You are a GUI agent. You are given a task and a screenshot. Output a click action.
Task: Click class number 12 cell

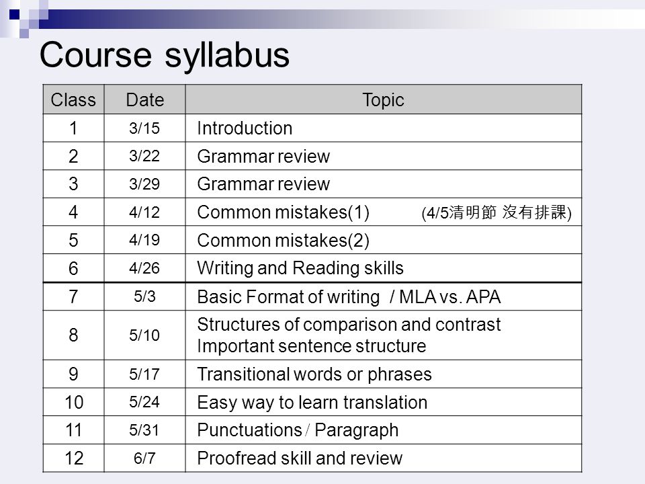pos(73,458)
